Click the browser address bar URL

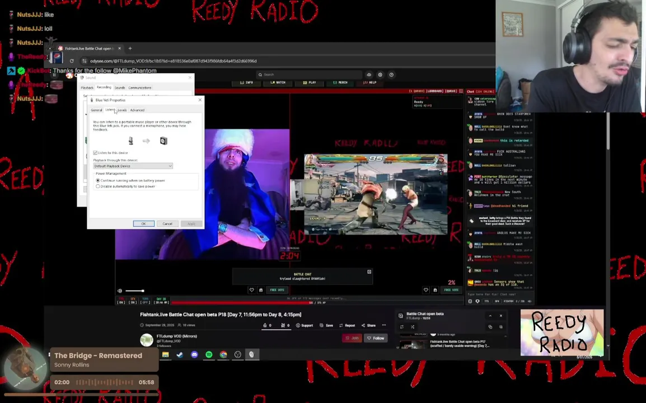click(x=173, y=61)
